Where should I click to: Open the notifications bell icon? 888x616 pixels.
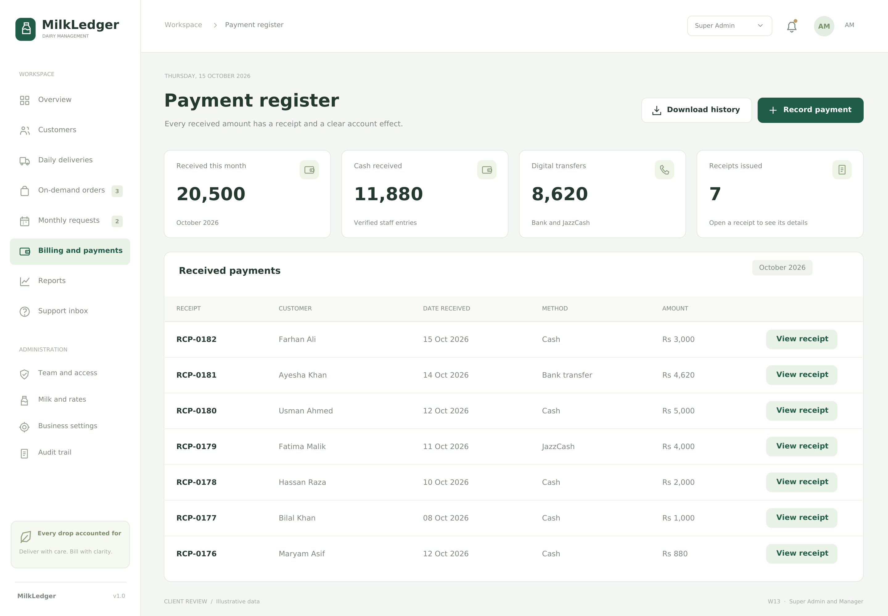[791, 26]
